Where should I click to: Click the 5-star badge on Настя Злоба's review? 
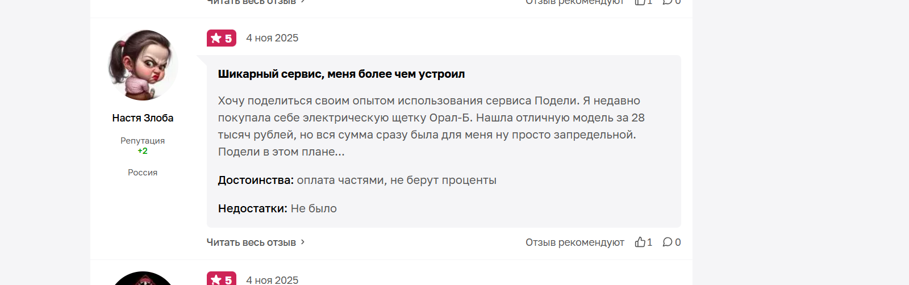pos(222,38)
